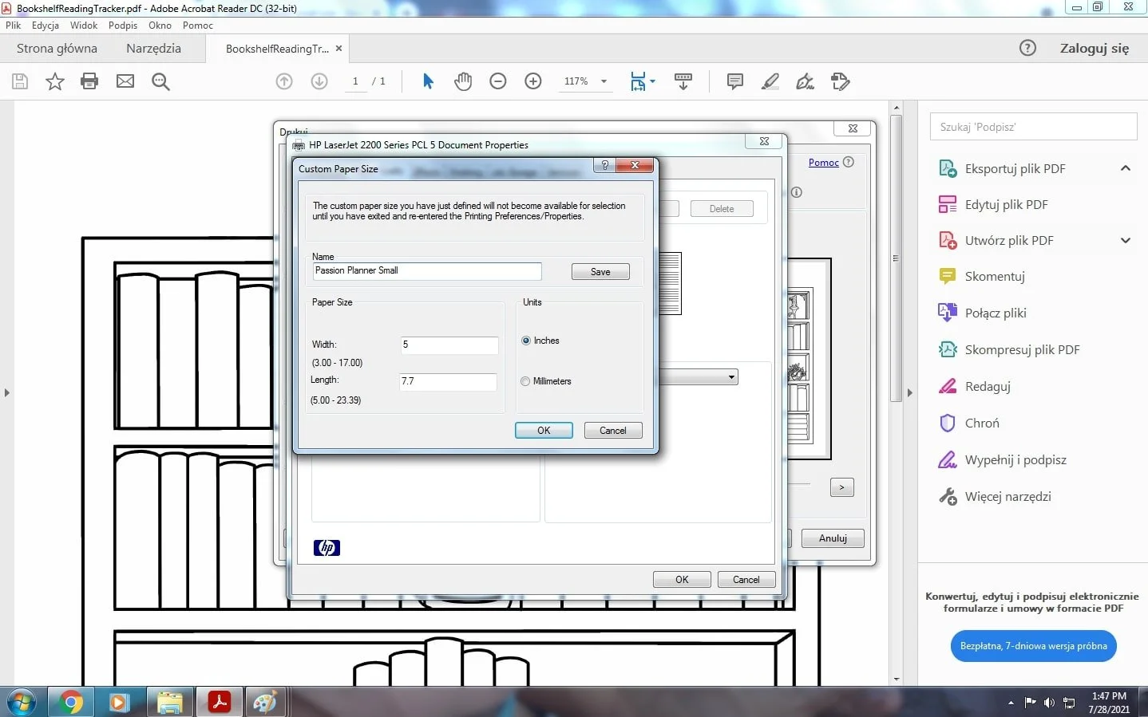The width and height of the screenshot is (1148, 717).
Task: Open Paint from the taskbar
Action: pyautogui.click(x=266, y=702)
